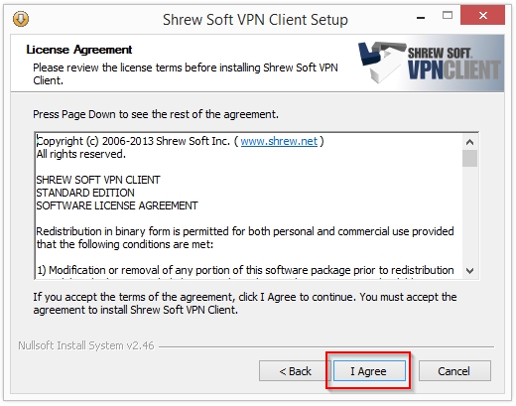This screenshot has height=406, width=516.
Task: Open the www.shrew.net link
Action: point(279,141)
